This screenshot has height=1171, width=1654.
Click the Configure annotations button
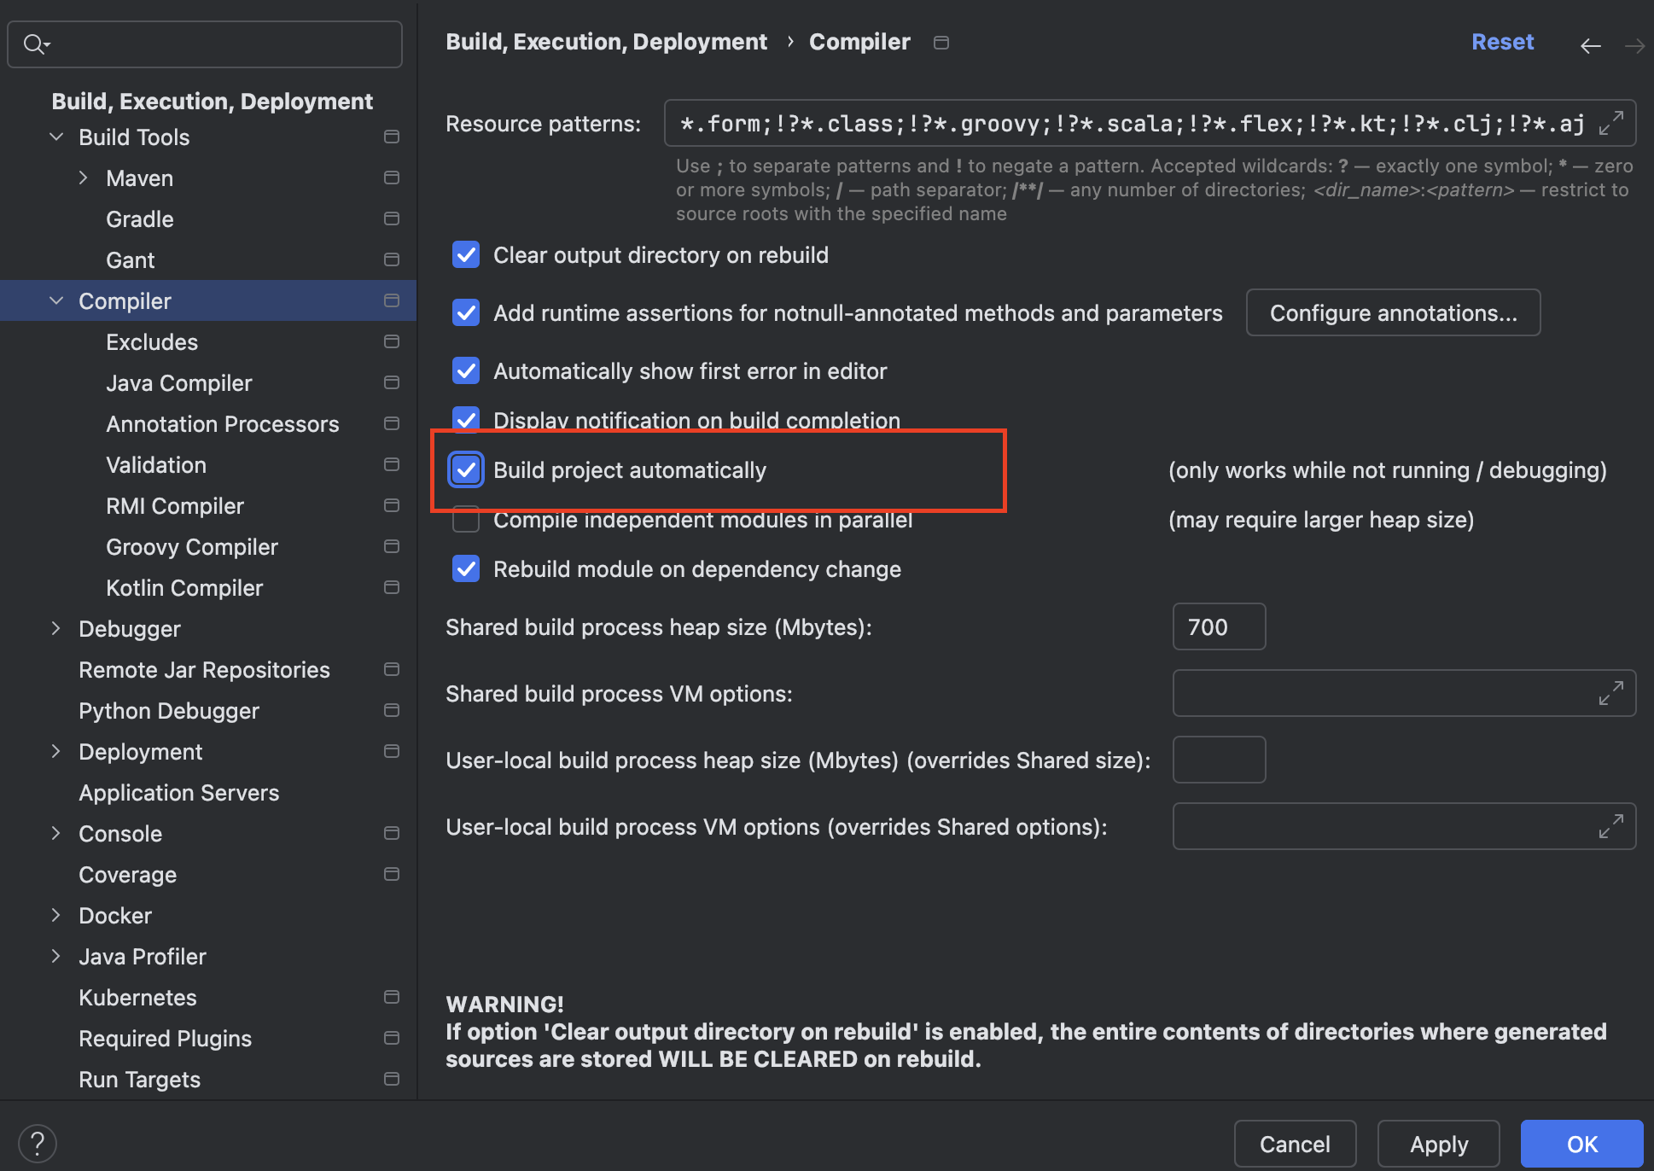coord(1393,313)
